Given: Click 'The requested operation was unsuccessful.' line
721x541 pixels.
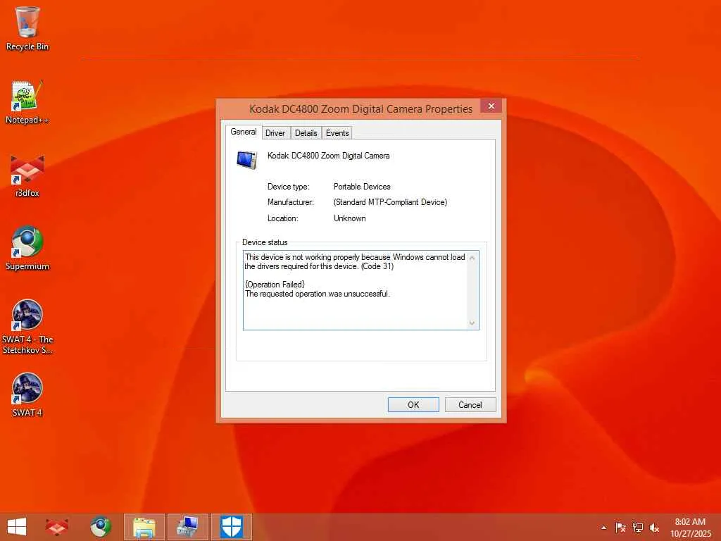Looking at the screenshot, I should tap(318, 294).
